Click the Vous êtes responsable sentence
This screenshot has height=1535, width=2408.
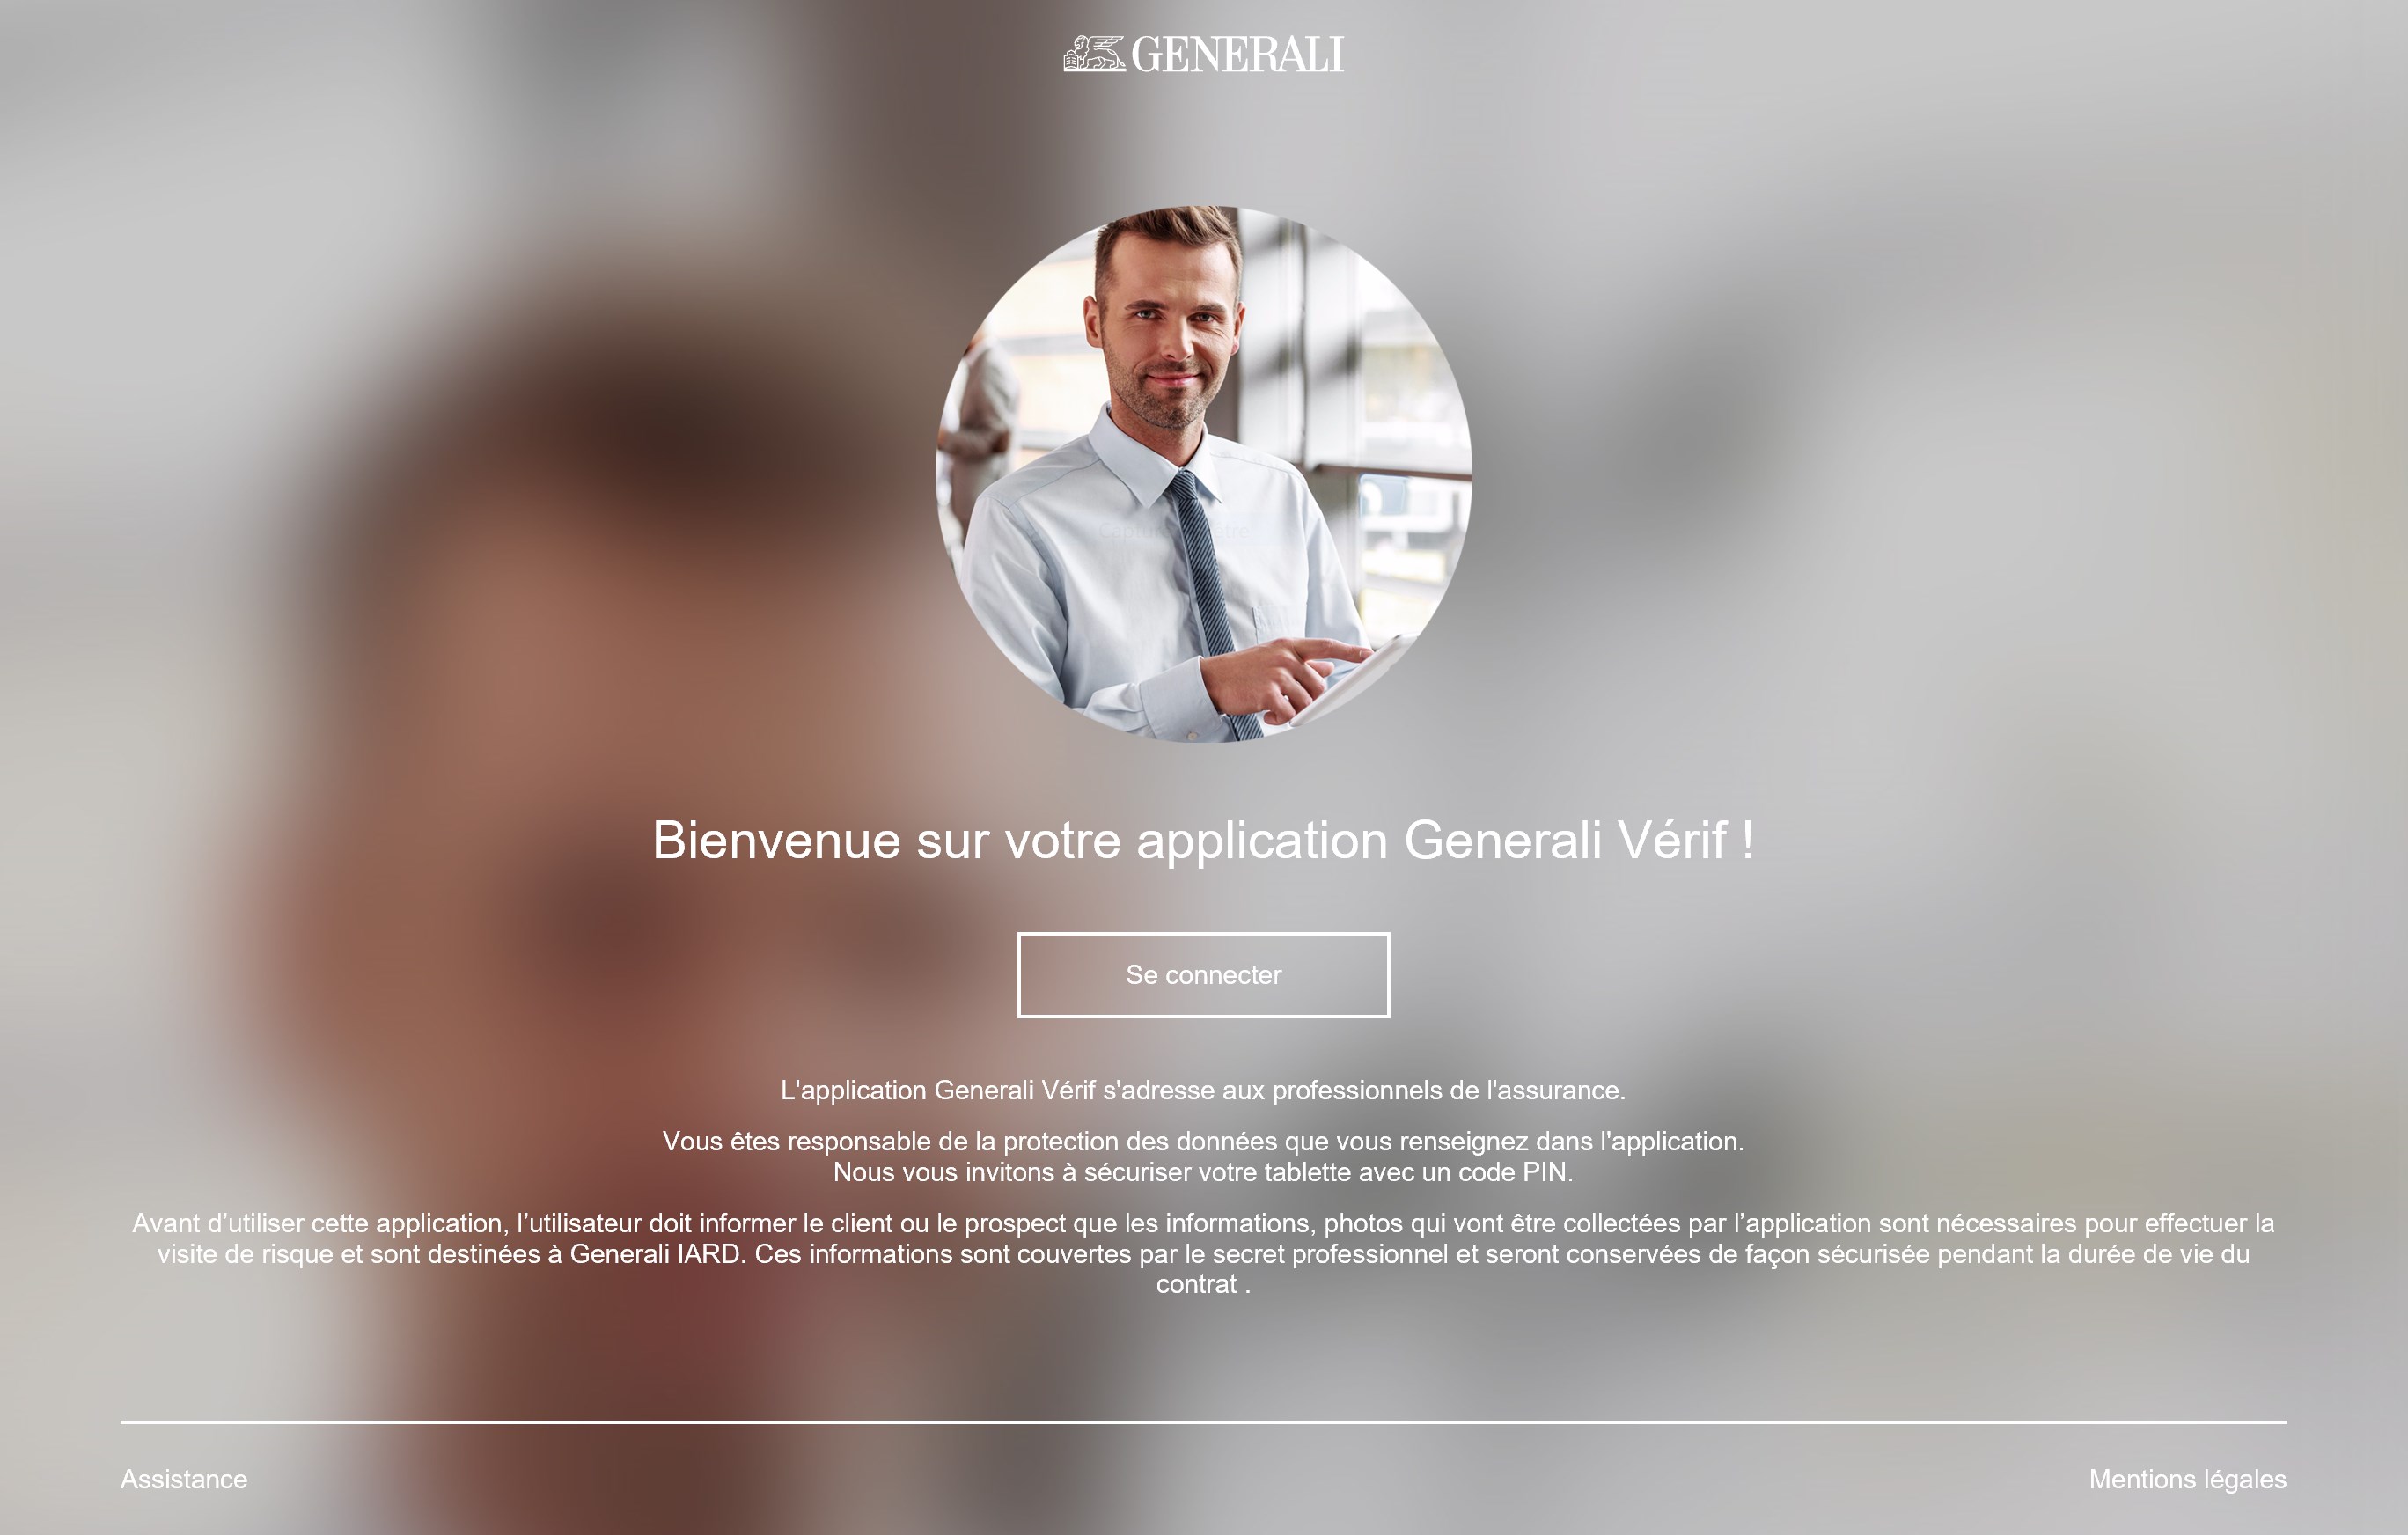click(1203, 1141)
